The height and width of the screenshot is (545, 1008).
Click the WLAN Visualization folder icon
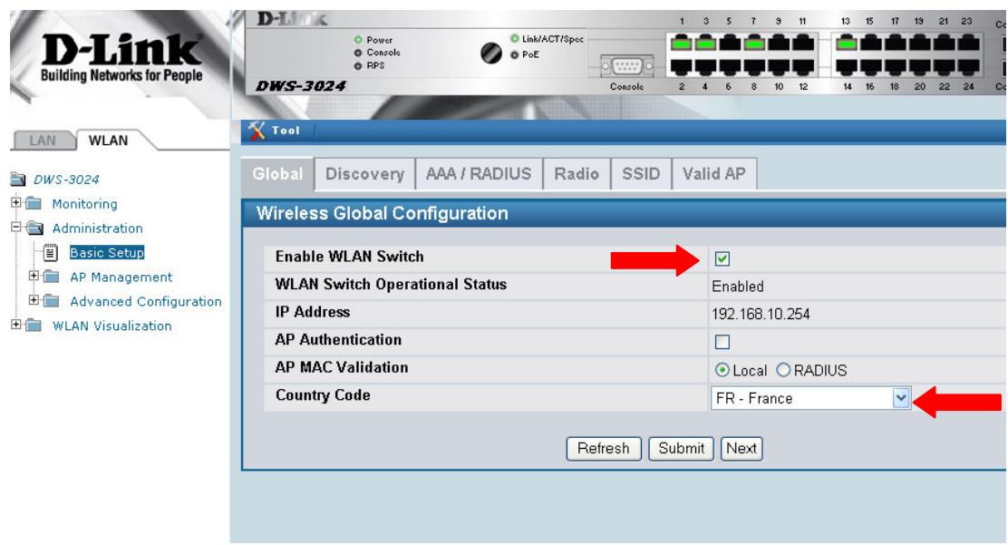pyautogui.click(x=34, y=326)
